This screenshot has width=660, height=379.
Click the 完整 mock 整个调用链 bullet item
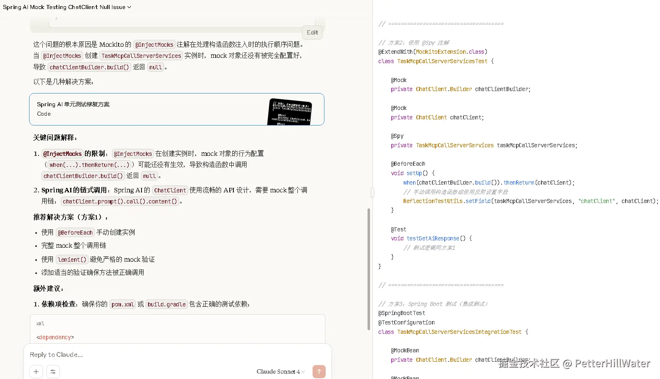click(74, 245)
